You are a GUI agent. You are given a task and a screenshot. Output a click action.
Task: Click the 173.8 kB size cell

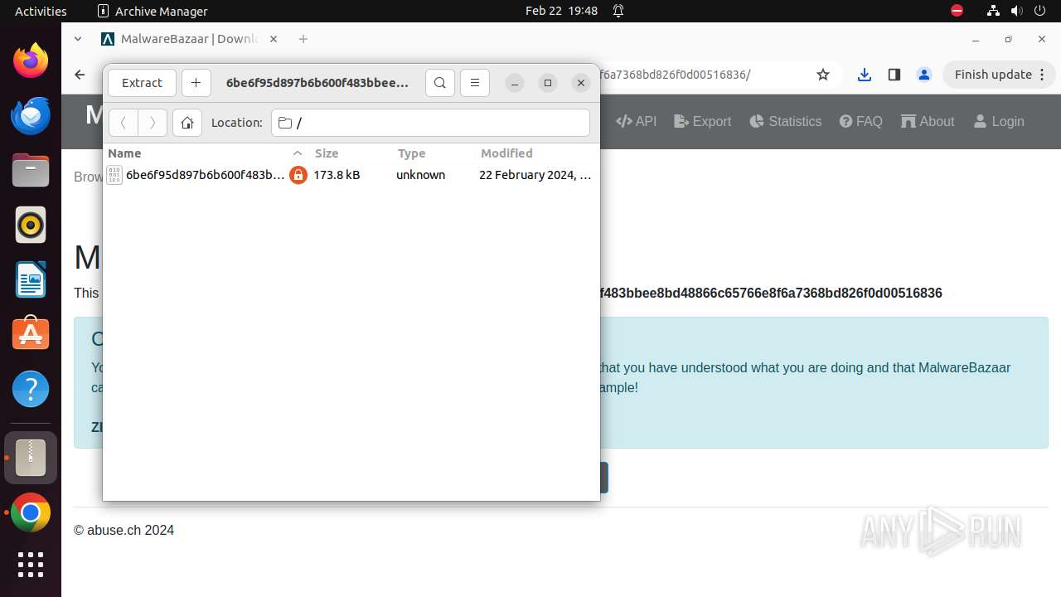337,175
